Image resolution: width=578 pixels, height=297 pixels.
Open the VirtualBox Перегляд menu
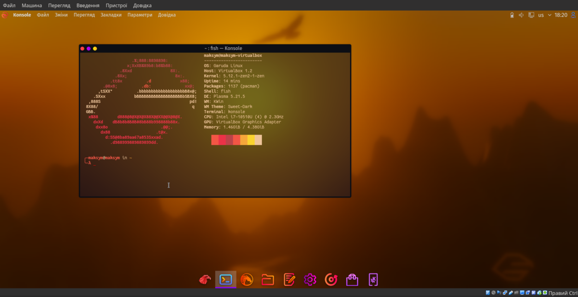(x=59, y=5)
